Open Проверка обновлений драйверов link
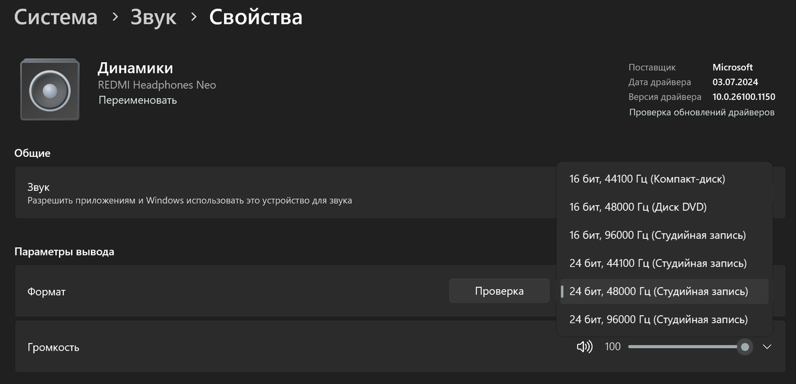This screenshot has width=796, height=384. (702, 113)
